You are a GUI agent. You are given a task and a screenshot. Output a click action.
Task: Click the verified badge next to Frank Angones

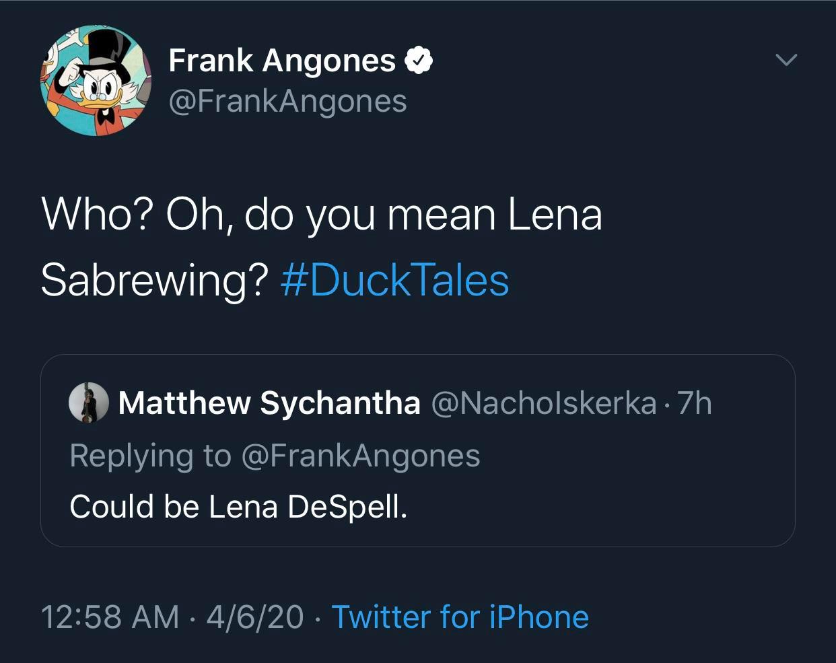coord(419,60)
